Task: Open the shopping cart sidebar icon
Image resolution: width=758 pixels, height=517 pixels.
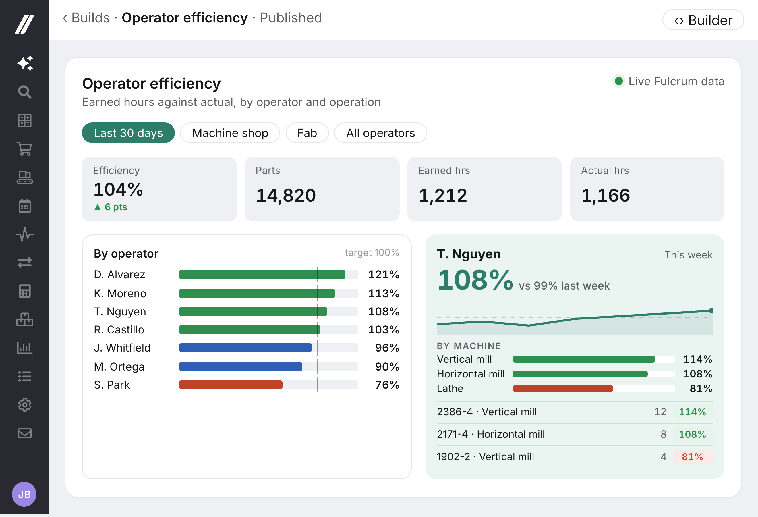Action: [x=25, y=149]
